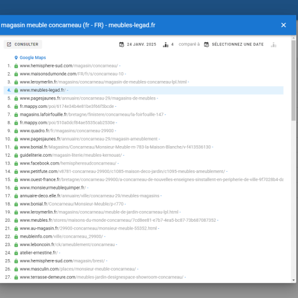Click the scrollbar down arrow of the results

tap(294, 280)
